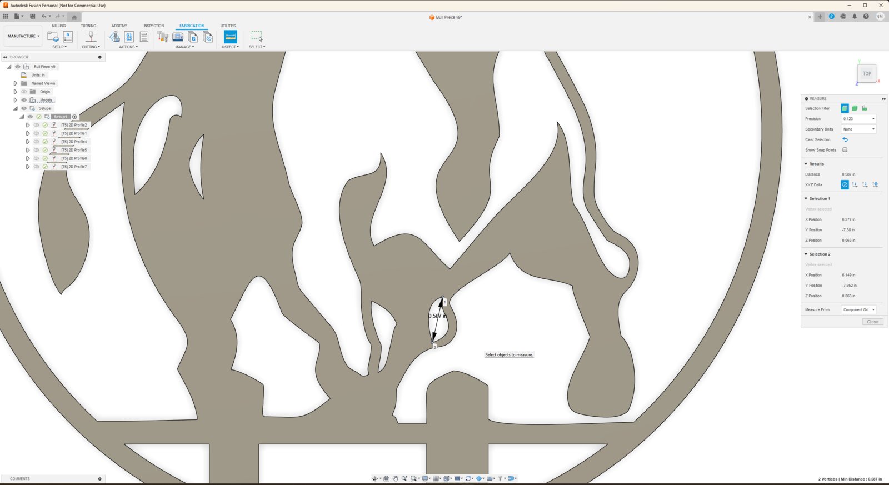This screenshot has height=485, width=889.
Task: Toggle visibility eye of Setup1
Action: pyautogui.click(x=31, y=117)
